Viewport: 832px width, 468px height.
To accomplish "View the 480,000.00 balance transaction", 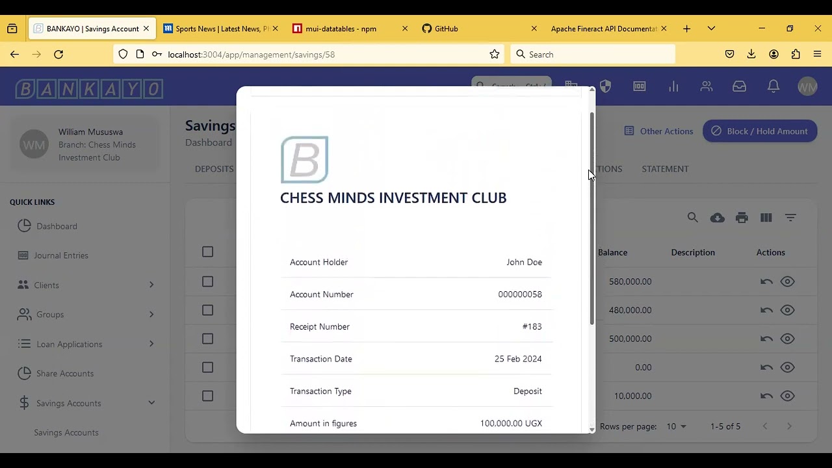I will pos(787,310).
